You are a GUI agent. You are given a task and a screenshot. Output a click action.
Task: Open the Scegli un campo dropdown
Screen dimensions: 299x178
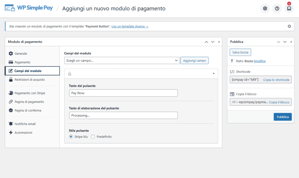click(x=122, y=61)
